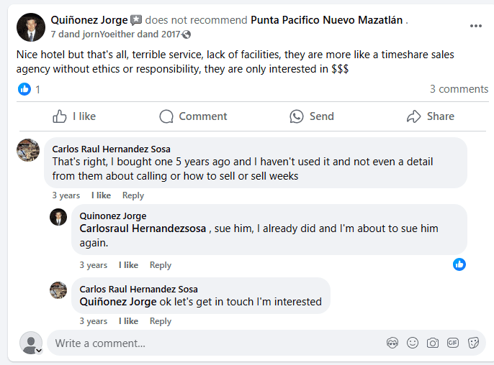Toggle 'I like' on the main post
This screenshot has height=365, width=494.
coord(74,116)
